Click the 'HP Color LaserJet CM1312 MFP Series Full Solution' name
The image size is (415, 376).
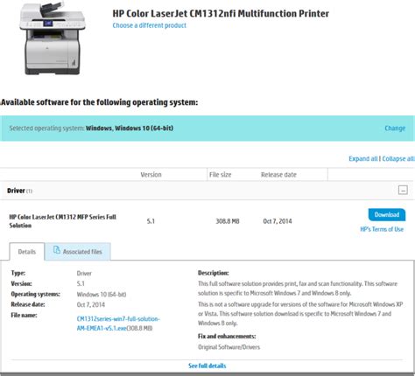tap(63, 221)
